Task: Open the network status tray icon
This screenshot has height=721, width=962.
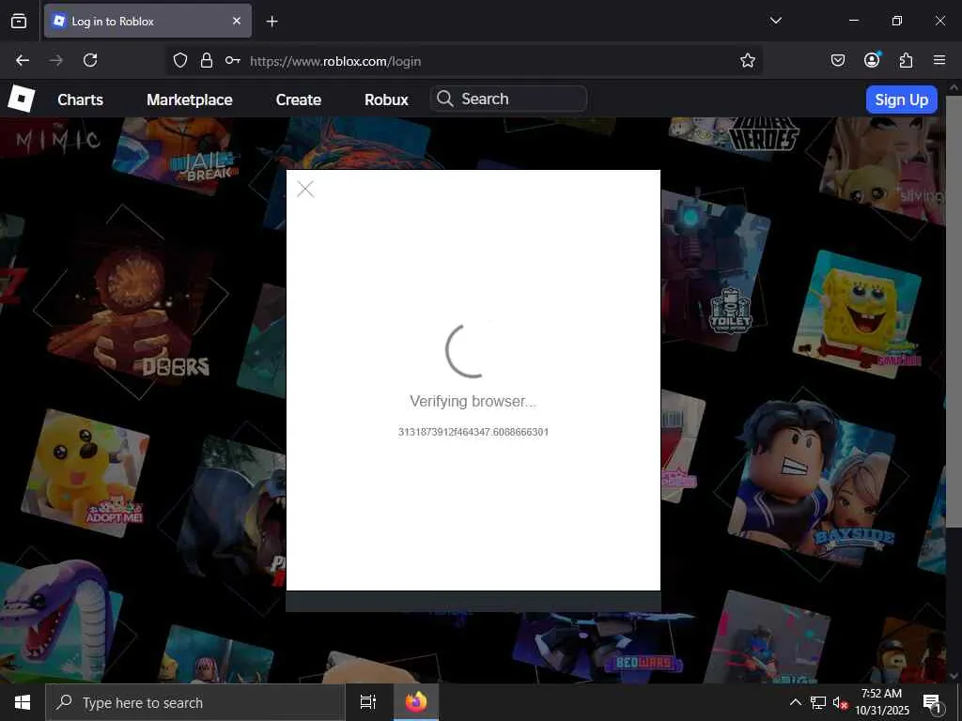Action: 818,702
